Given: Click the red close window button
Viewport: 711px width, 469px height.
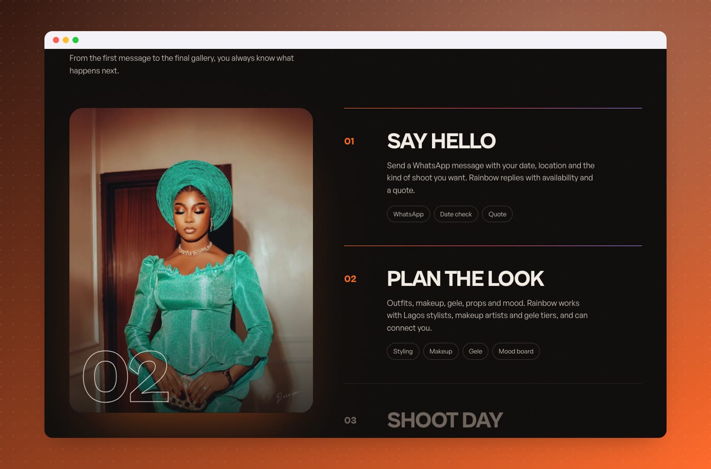Looking at the screenshot, I should [56, 40].
